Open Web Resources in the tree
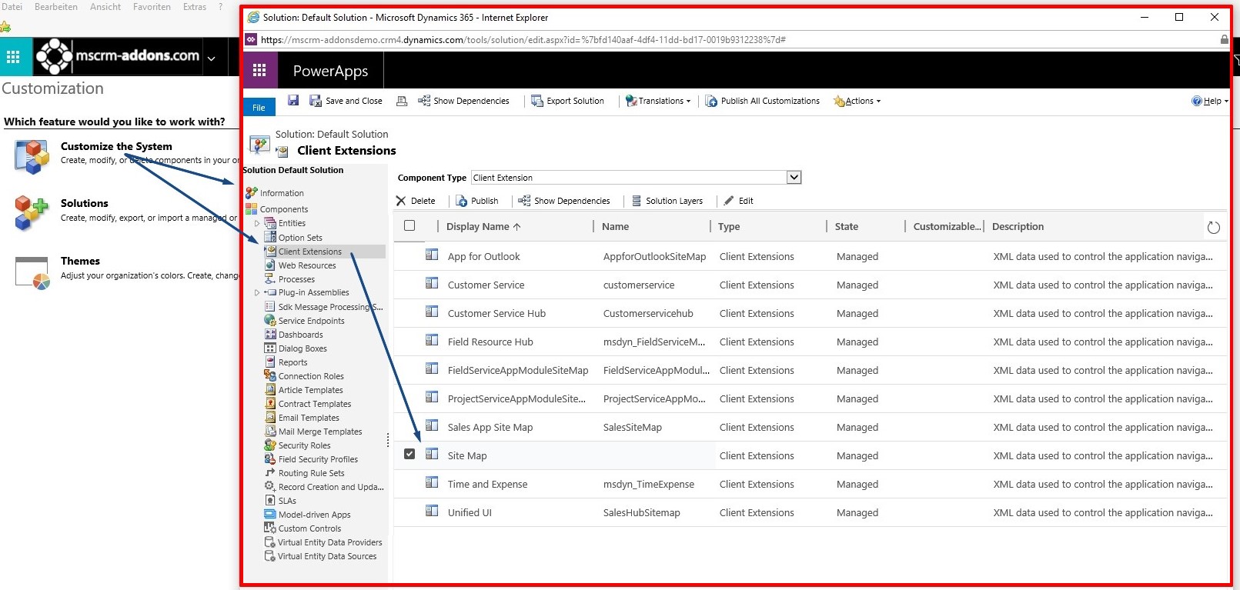Screen dimensions: 1240x590 click(x=307, y=265)
